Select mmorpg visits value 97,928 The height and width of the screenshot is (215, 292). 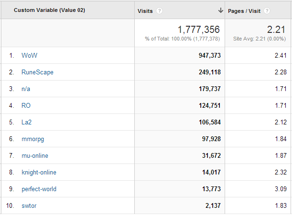(211, 139)
